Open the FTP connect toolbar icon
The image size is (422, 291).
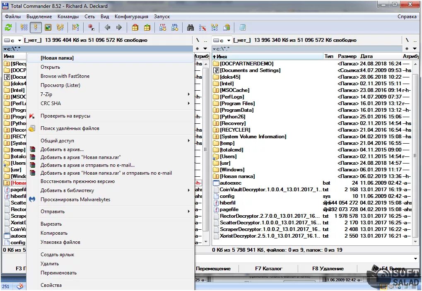(x=163, y=27)
